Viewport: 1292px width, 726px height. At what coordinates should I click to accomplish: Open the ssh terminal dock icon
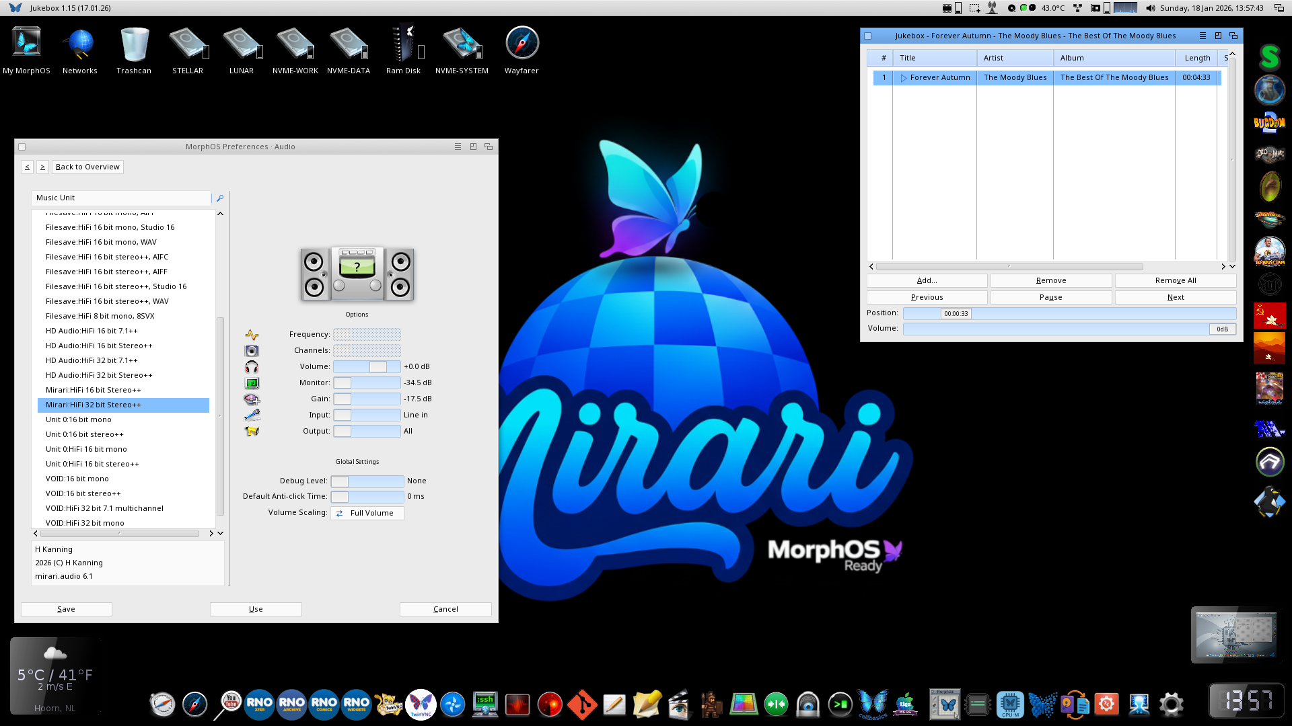[485, 704]
